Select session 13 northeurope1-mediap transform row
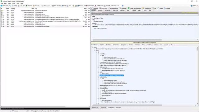 [45, 21]
